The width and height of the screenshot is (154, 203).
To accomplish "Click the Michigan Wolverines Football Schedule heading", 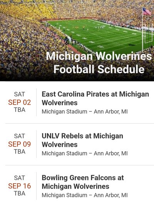I will (99, 63).
